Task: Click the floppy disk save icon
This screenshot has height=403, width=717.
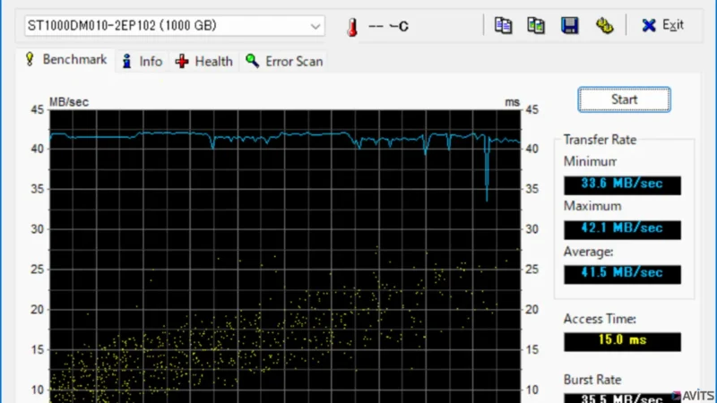Action: pyautogui.click(x=569, y=25)
